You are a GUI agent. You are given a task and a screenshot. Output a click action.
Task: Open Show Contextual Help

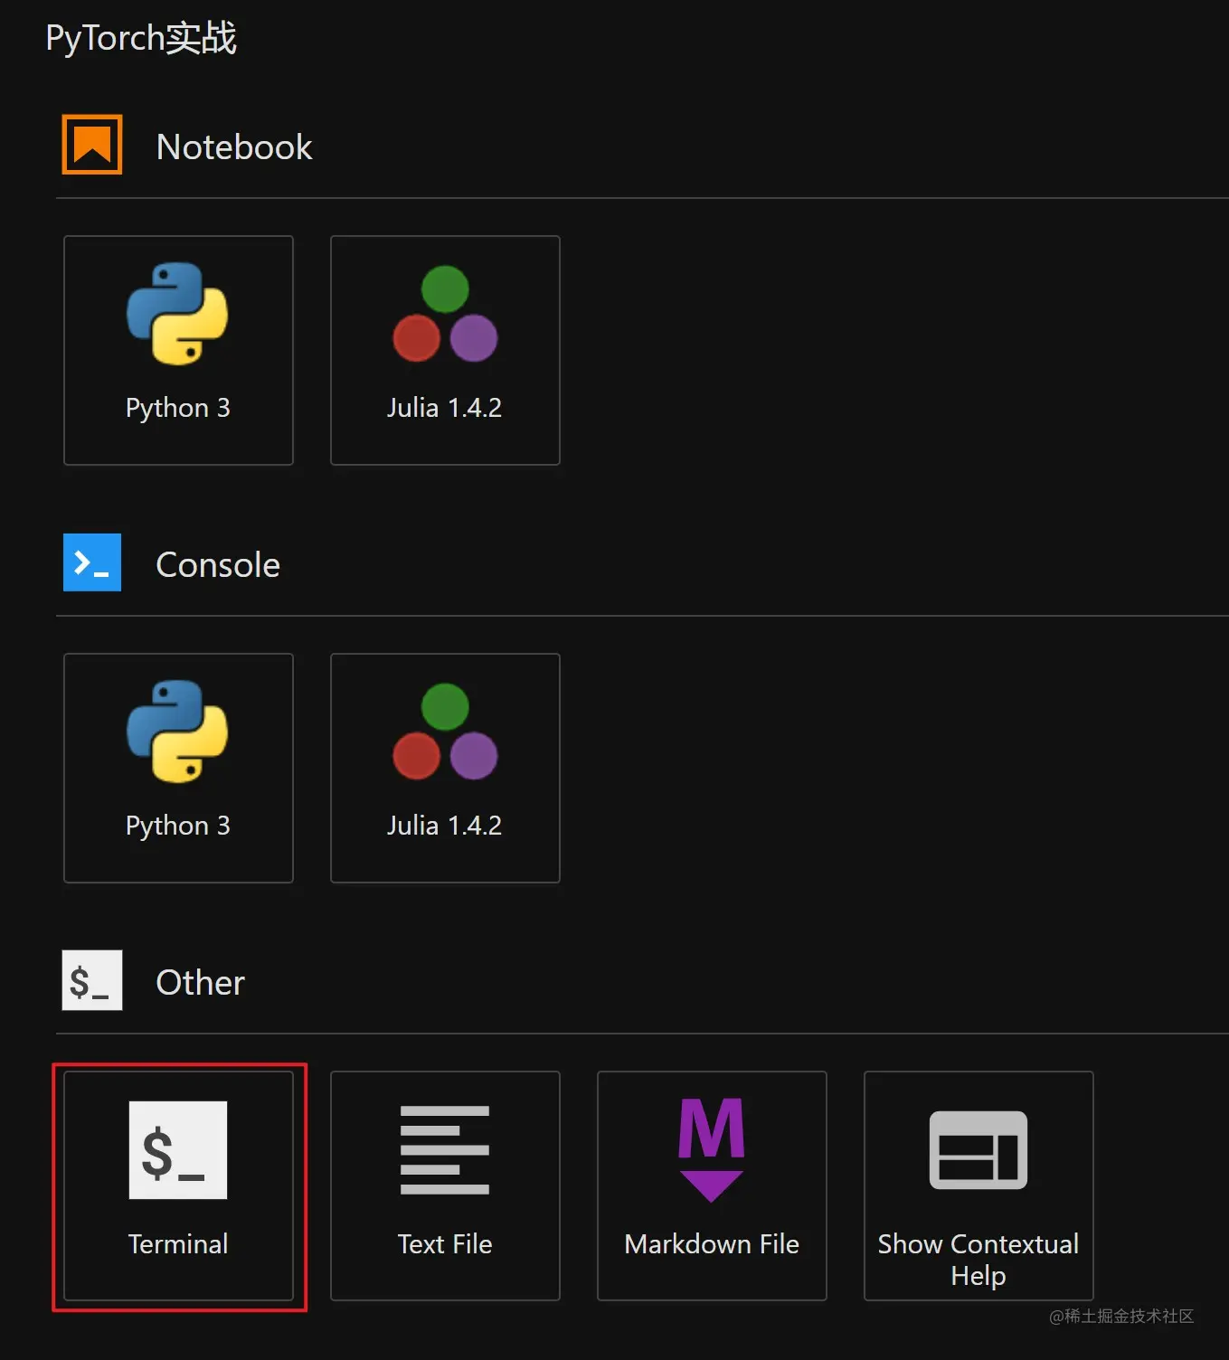click(x=978, y=1185)
